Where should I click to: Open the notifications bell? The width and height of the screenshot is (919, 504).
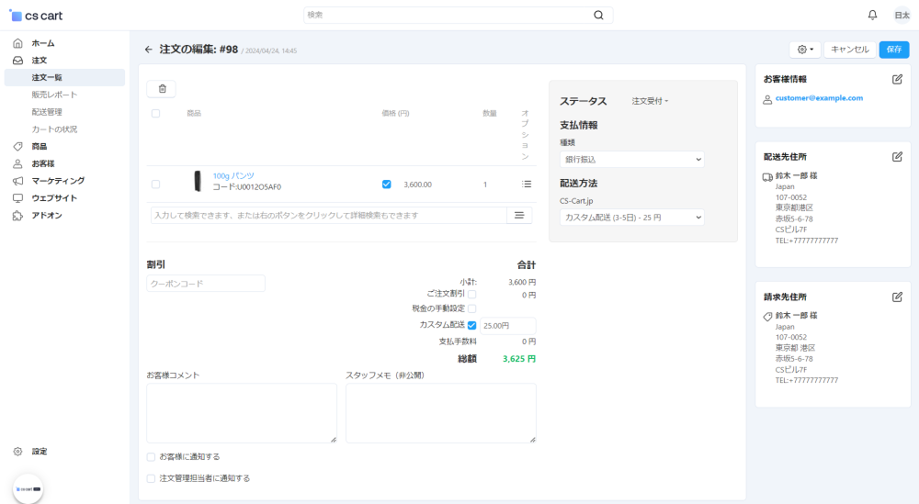pyautogui.click(x=873, y=16)
